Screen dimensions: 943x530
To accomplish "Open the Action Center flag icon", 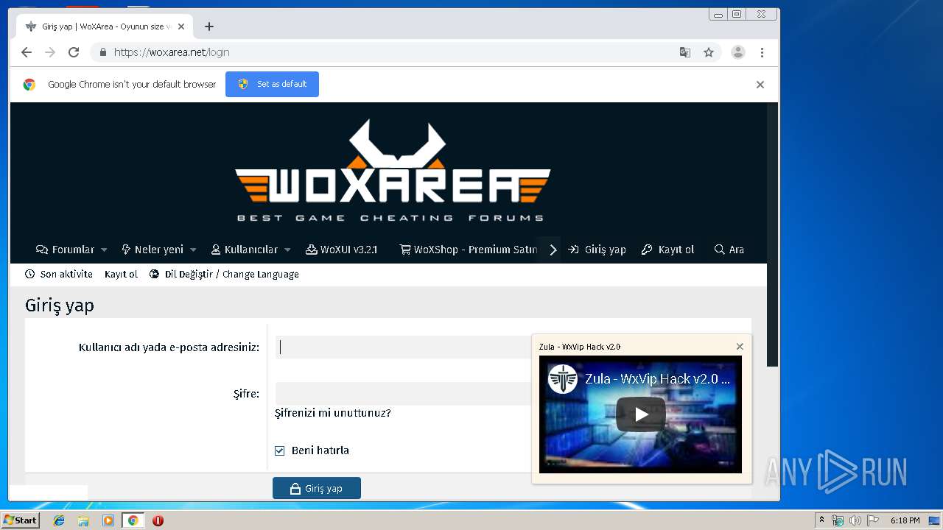I will coord(872,520).
